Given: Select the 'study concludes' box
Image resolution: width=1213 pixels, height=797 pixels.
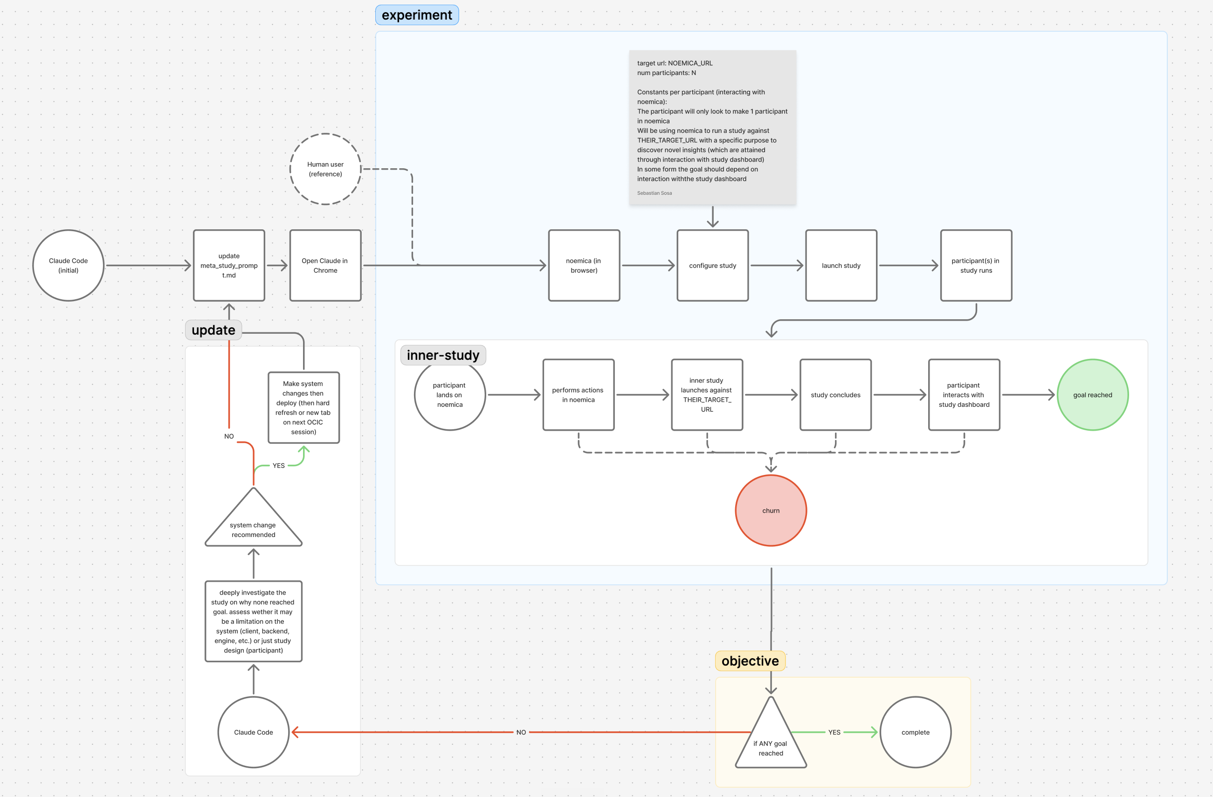Looking at the screenshot, I should pyautogui.click(x=835, y=395).
